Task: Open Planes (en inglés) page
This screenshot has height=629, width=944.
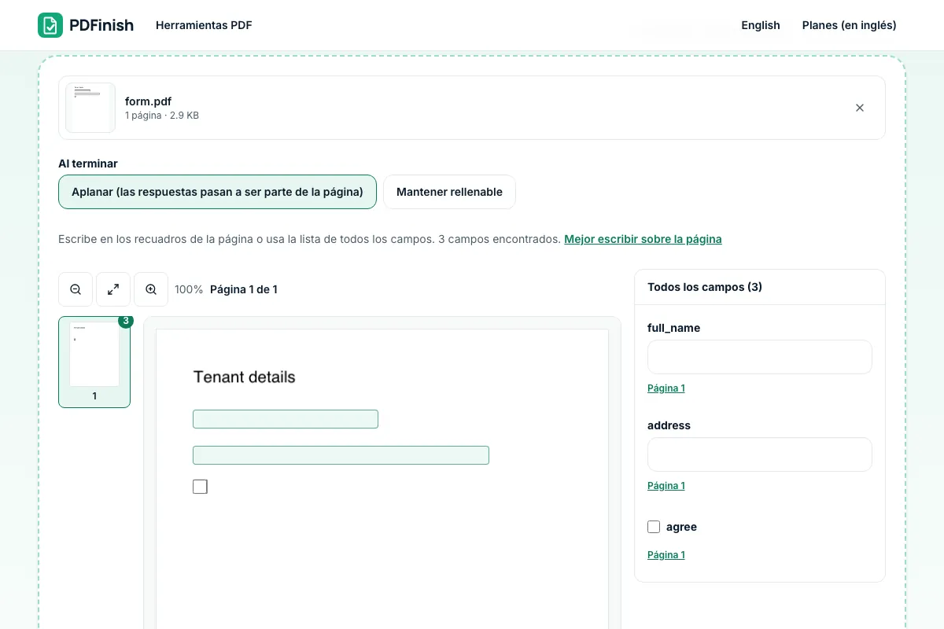Action: point(849,25)
